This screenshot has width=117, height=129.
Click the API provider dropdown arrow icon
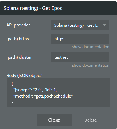tap(104, 25)
